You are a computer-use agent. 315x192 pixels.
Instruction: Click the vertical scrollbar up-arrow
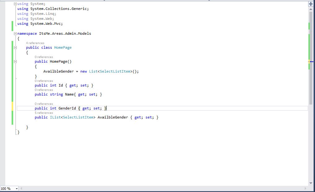click(x=310, y=9)
